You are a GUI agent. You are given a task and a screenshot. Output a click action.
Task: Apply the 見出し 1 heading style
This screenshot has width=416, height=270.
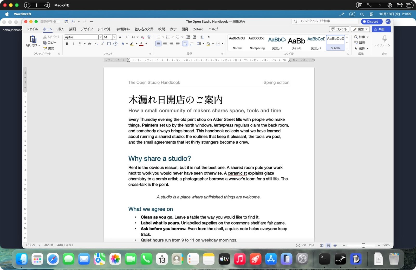[x=277, y=42]
